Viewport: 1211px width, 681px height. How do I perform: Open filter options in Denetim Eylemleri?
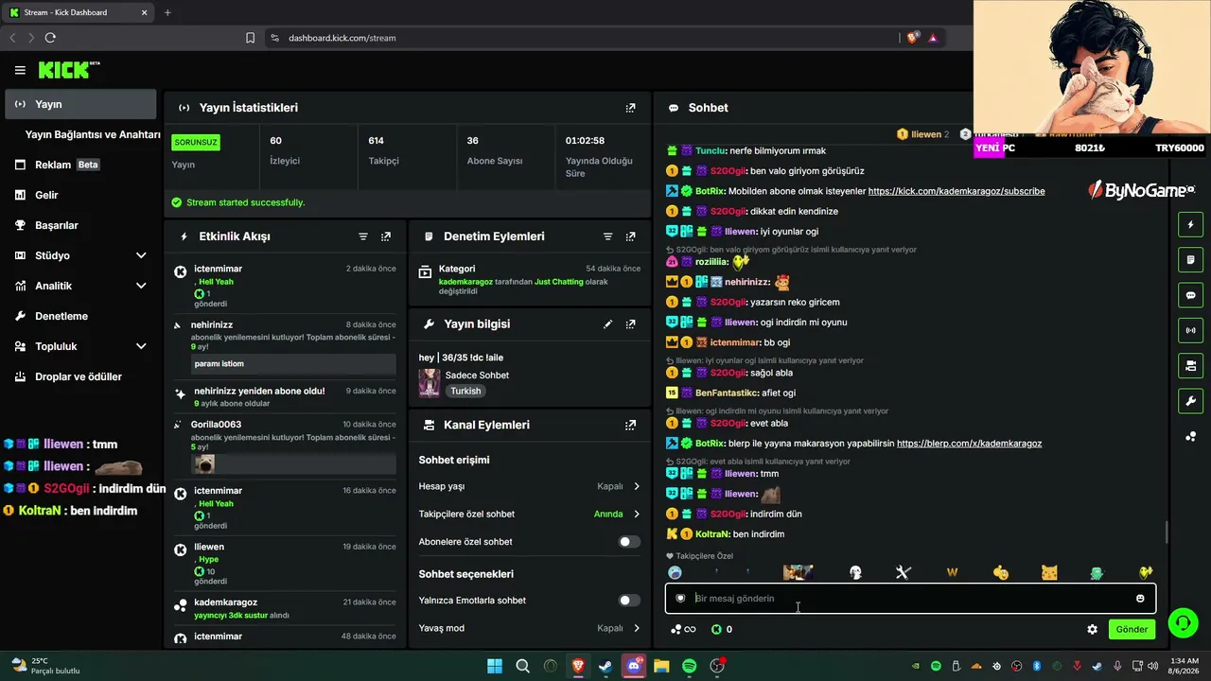tap(608, 236)
